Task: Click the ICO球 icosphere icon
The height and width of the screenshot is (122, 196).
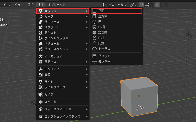Action: pos(94,33)
